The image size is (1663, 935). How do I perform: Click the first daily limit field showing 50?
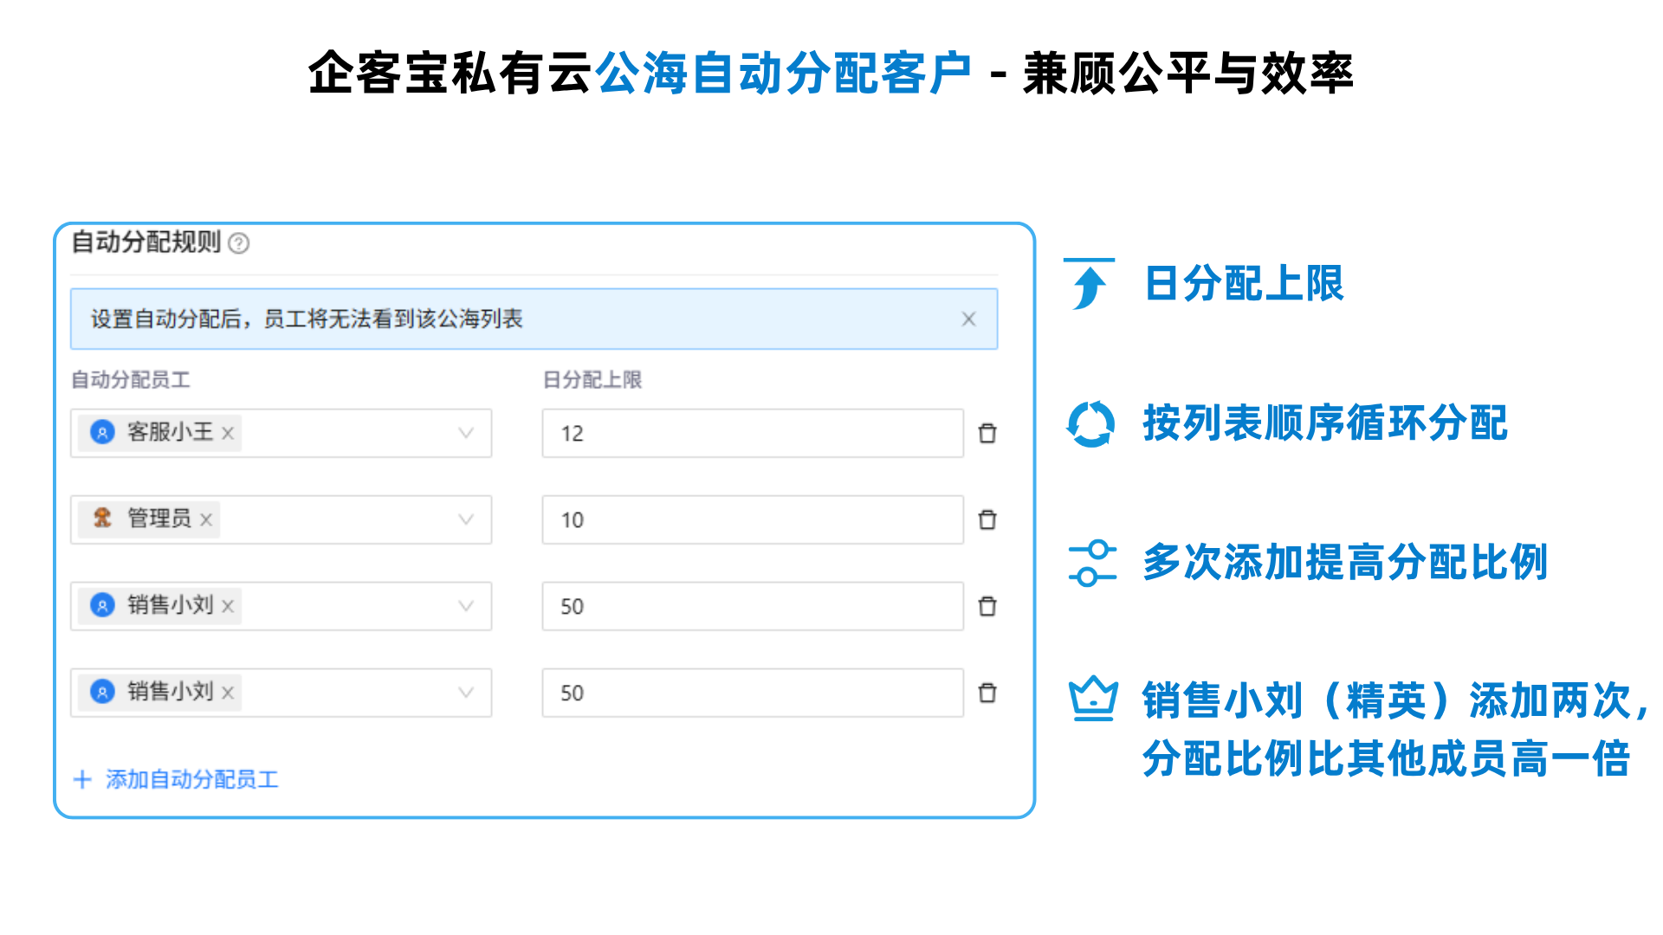click(752, 606)
